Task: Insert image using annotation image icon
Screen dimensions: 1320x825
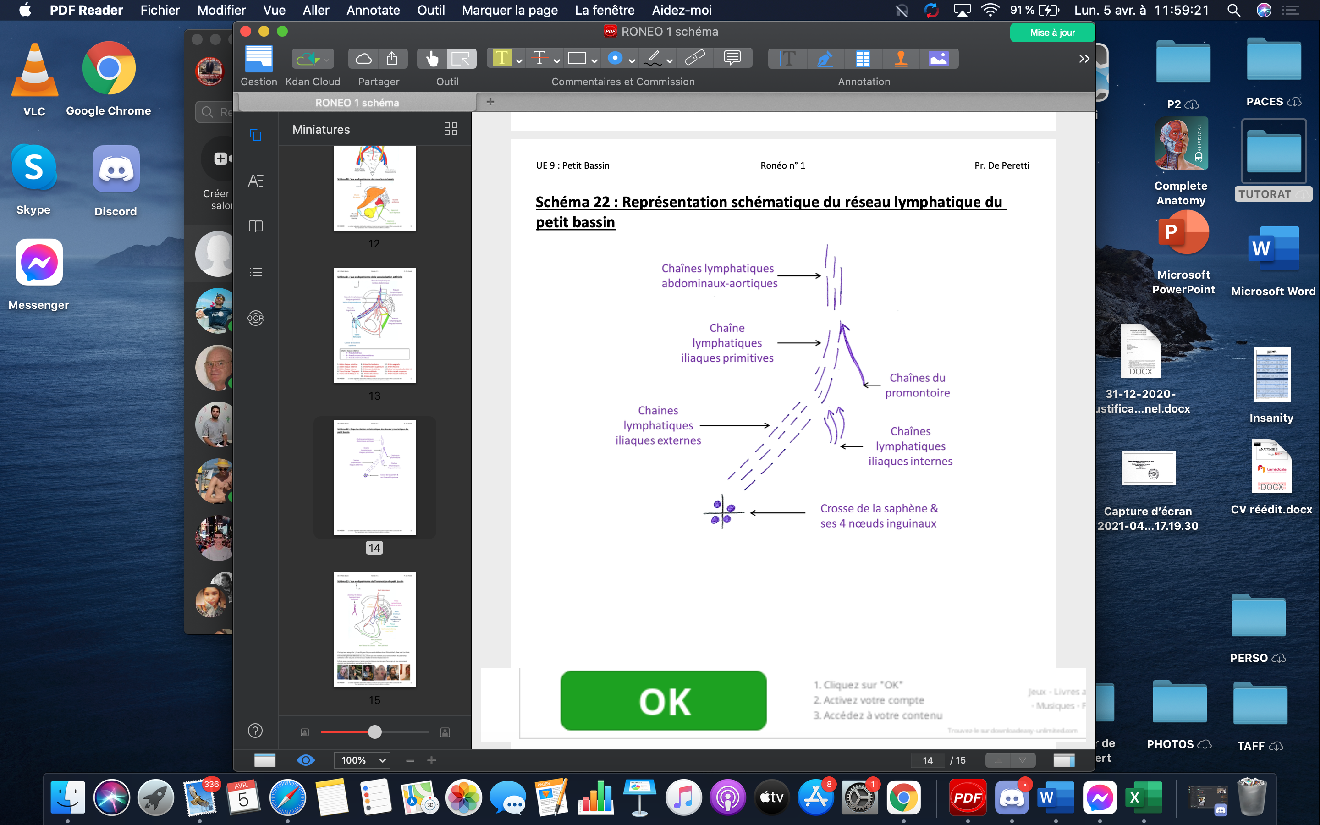Action: point(938,58)
